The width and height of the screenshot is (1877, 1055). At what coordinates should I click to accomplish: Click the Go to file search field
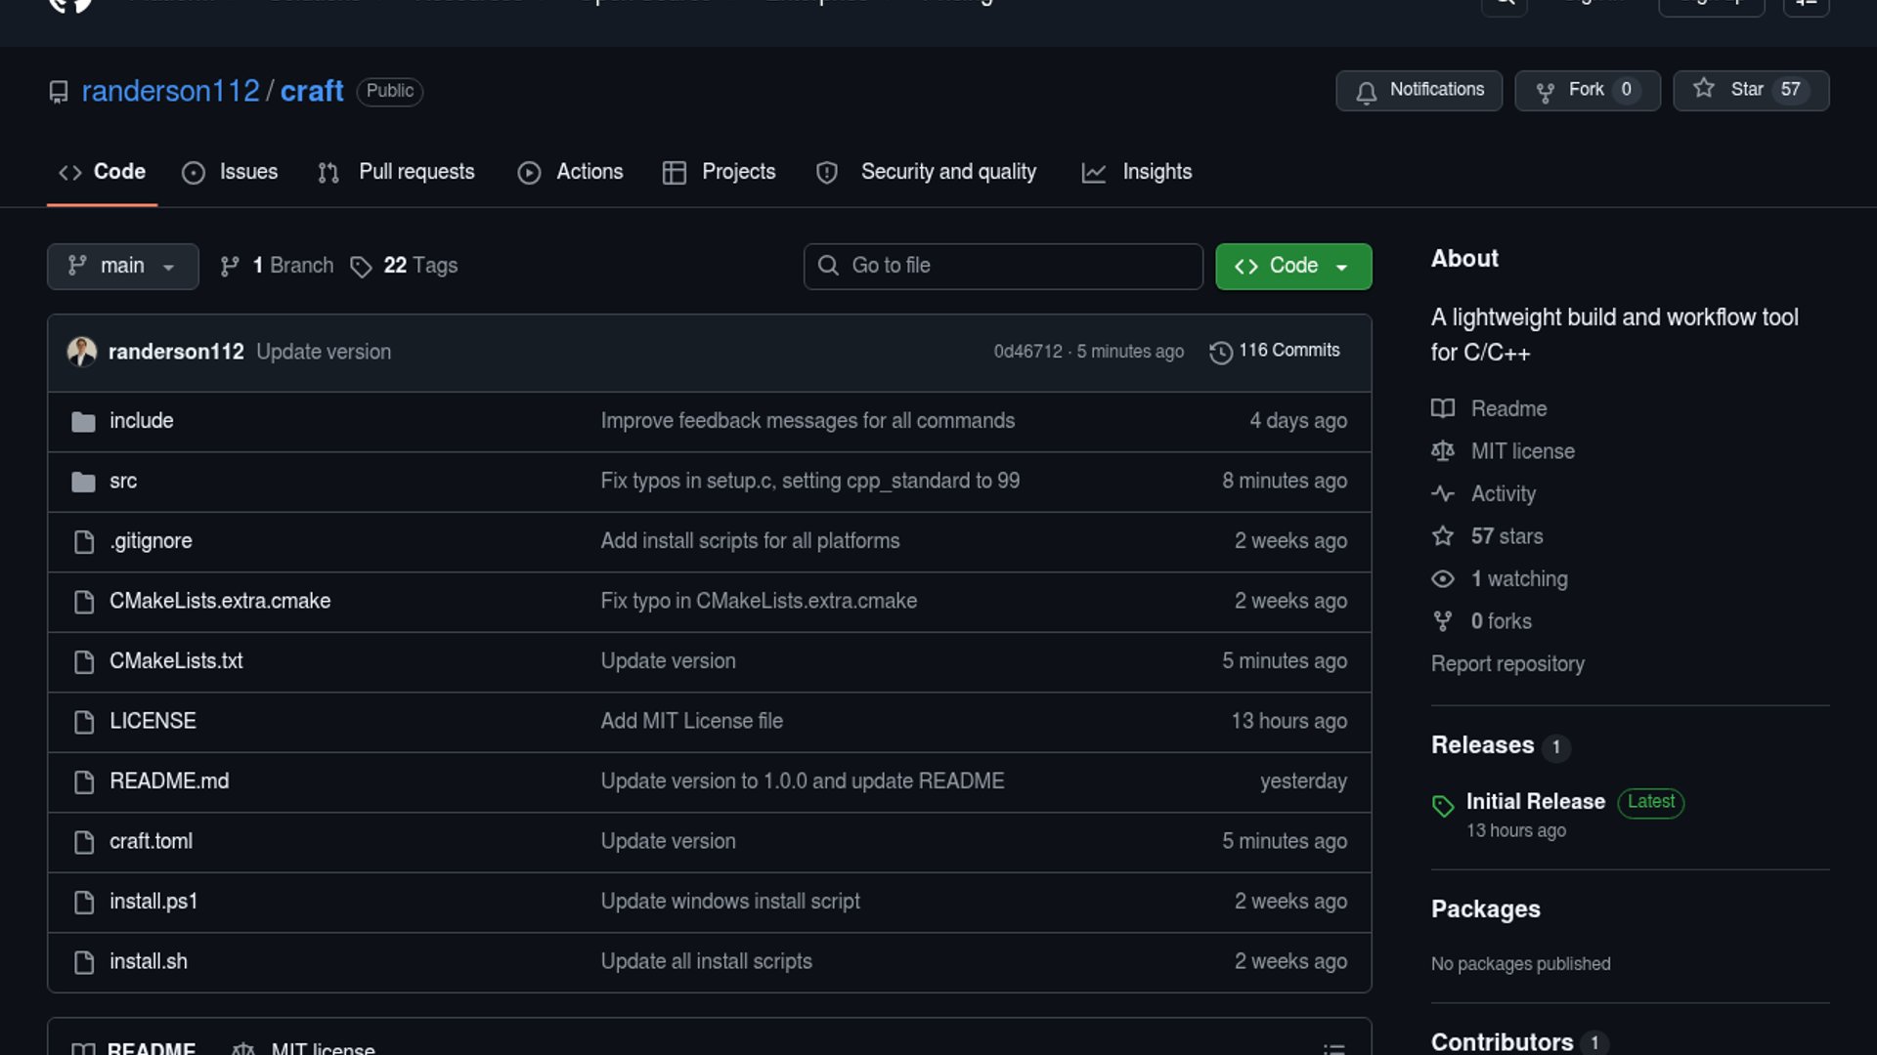[1003, 267]
